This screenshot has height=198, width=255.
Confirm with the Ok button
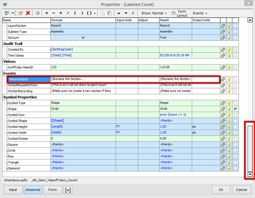click(x=221, y=190)
